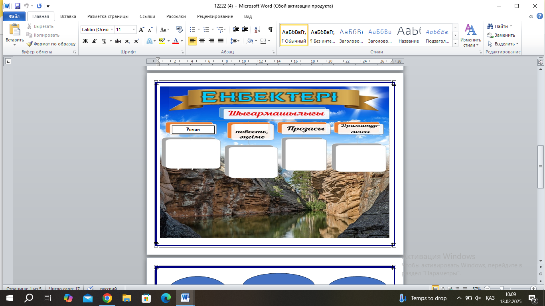Select the 'Обычный' style
545x306 pixels.
[294, 35]
